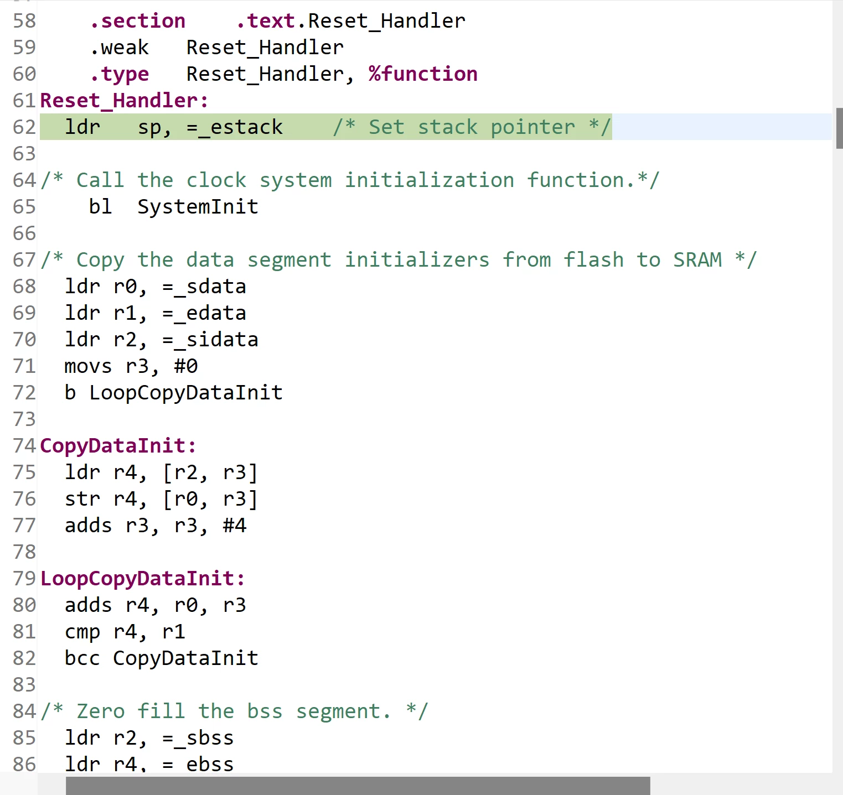Click the 'Call the clock system initialization' comment
This screenshot has width=843, height=795.
click(x=350, y=180)
